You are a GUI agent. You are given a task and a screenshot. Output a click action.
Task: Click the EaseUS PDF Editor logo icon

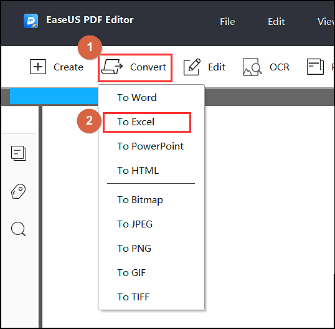point(31,21)
